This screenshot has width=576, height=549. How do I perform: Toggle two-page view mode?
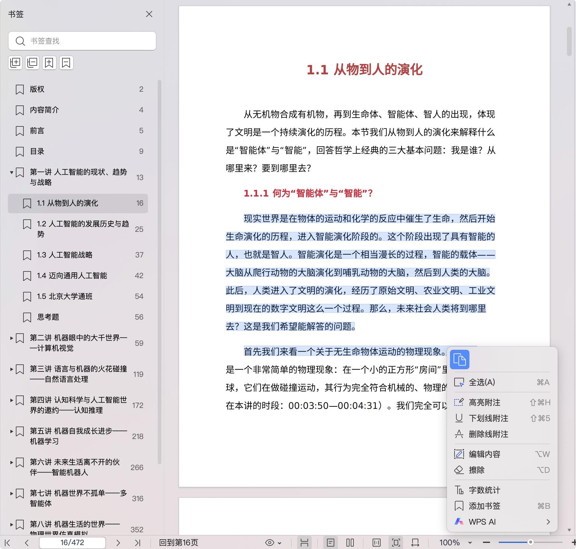coord(350,543)
